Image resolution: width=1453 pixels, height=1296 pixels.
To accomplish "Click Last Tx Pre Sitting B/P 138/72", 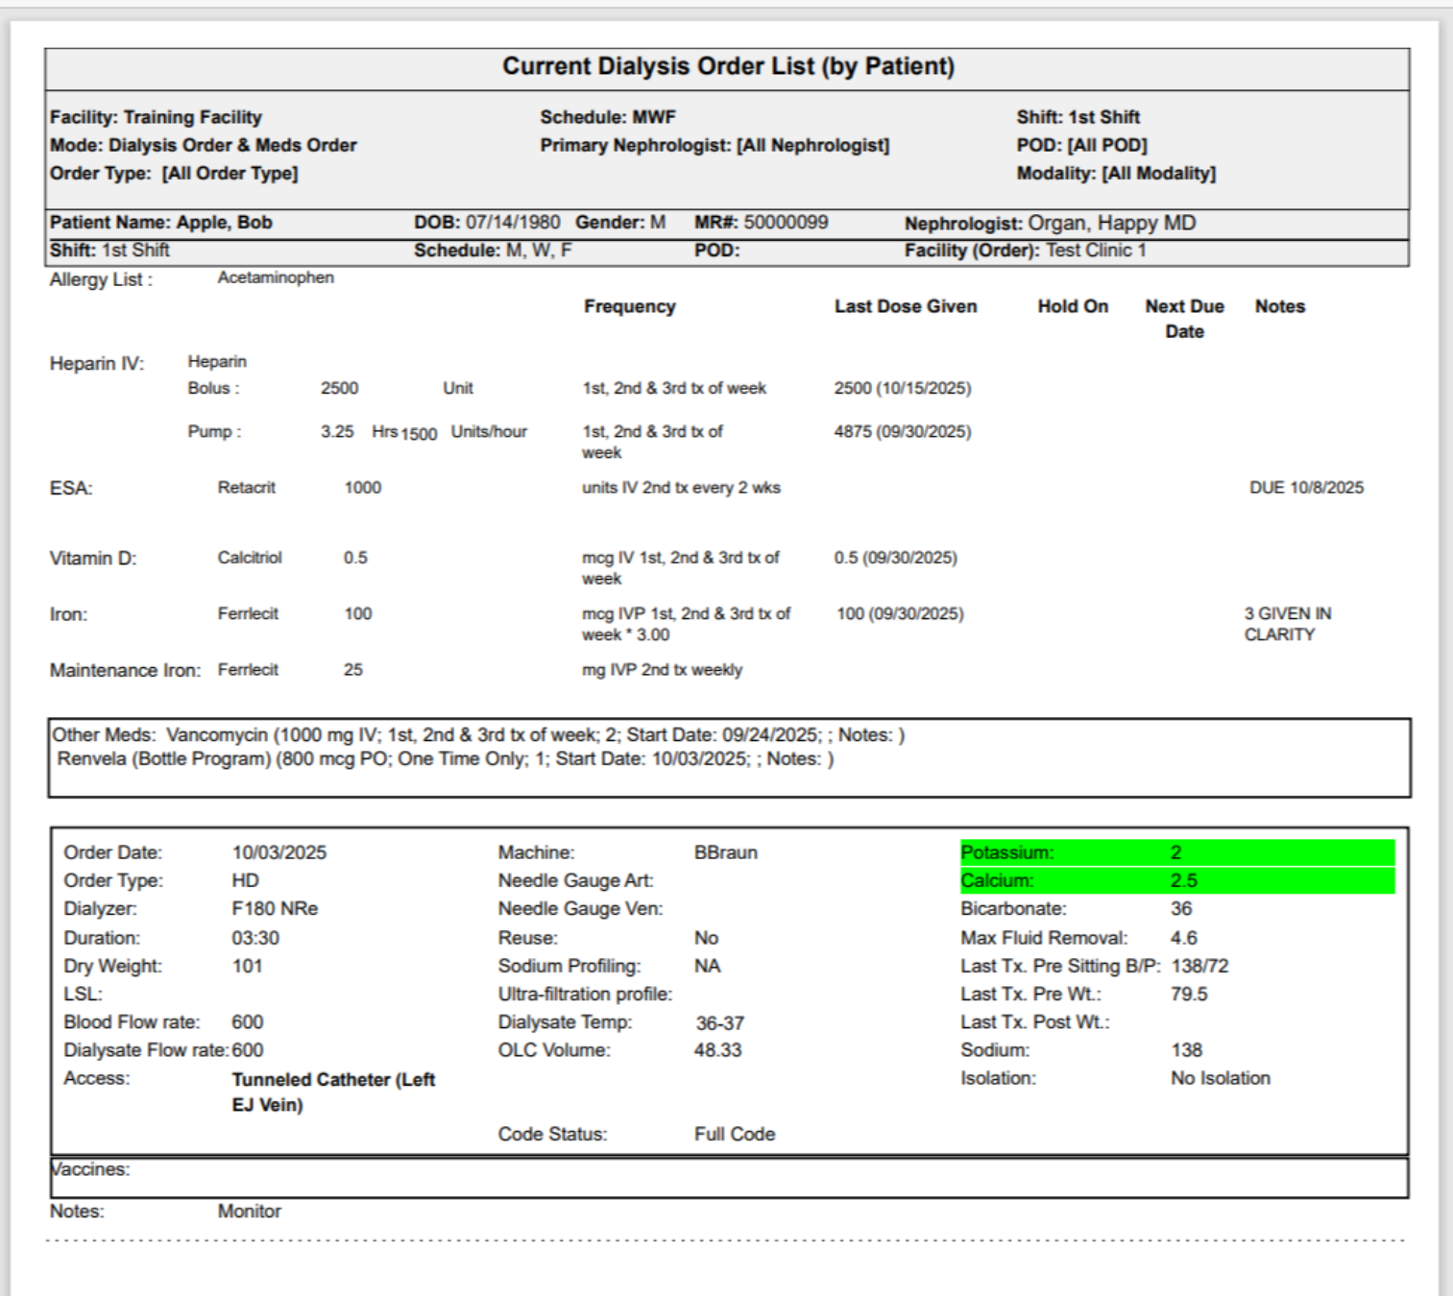I will 1199,966.
